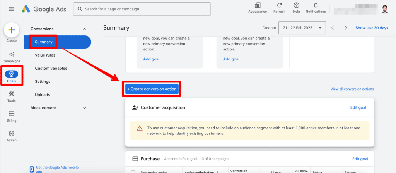The image size is (396, 173).
Task: Click the Create plus button
Action: tap(11, 30)
